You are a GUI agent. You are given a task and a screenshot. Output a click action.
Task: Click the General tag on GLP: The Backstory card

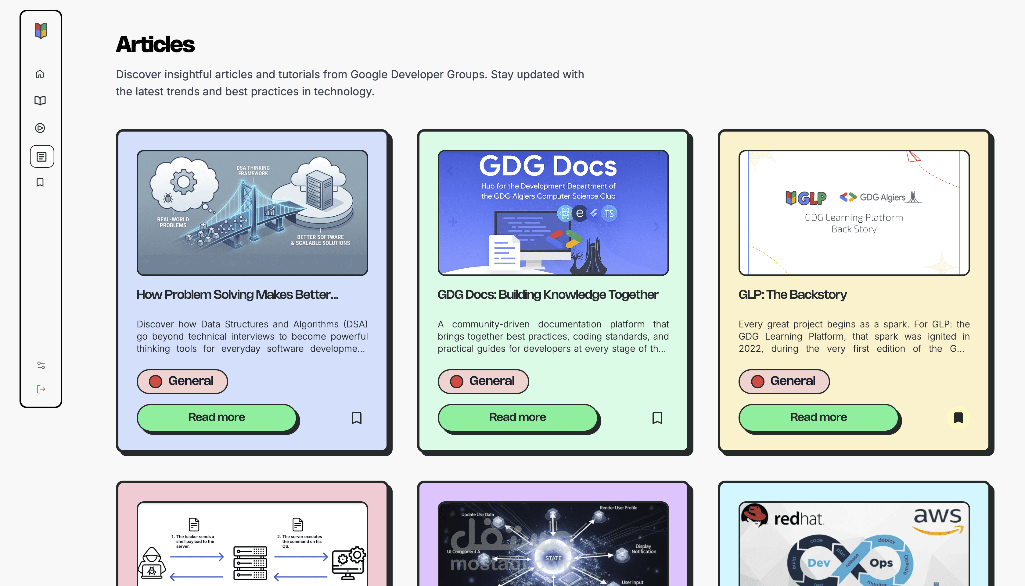coord(784,381)
